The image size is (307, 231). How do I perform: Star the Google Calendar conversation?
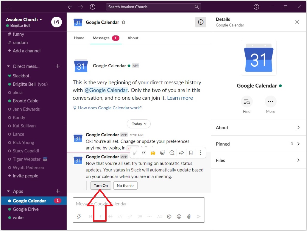[x=123, y=22]
